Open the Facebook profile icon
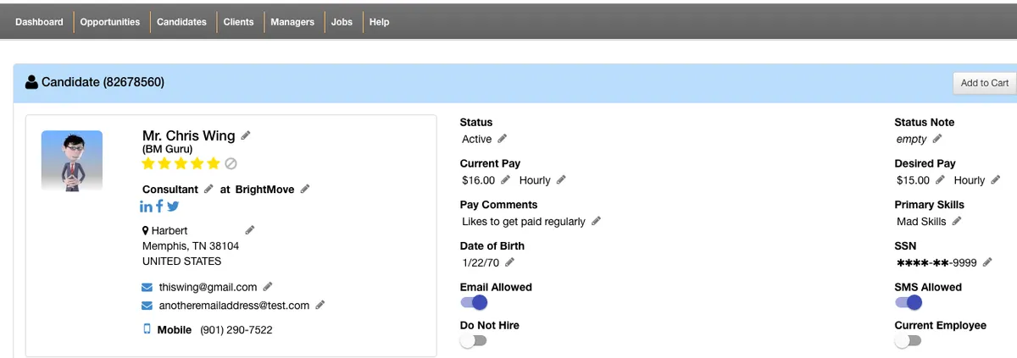Viewport: 1017px width, 358px height. coord(159,206)
